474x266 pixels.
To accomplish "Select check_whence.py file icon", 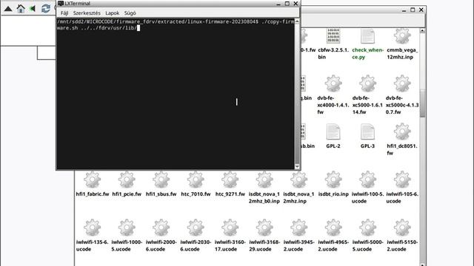I will click(x=367, y=36).
